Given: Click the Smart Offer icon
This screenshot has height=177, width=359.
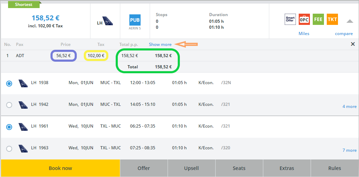Looking at the screenshot, I should [x=290, y=20].
